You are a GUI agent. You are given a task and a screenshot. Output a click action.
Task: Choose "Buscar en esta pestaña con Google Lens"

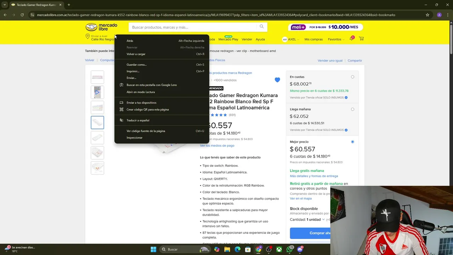pyautogui.click(x=162, y=85)
